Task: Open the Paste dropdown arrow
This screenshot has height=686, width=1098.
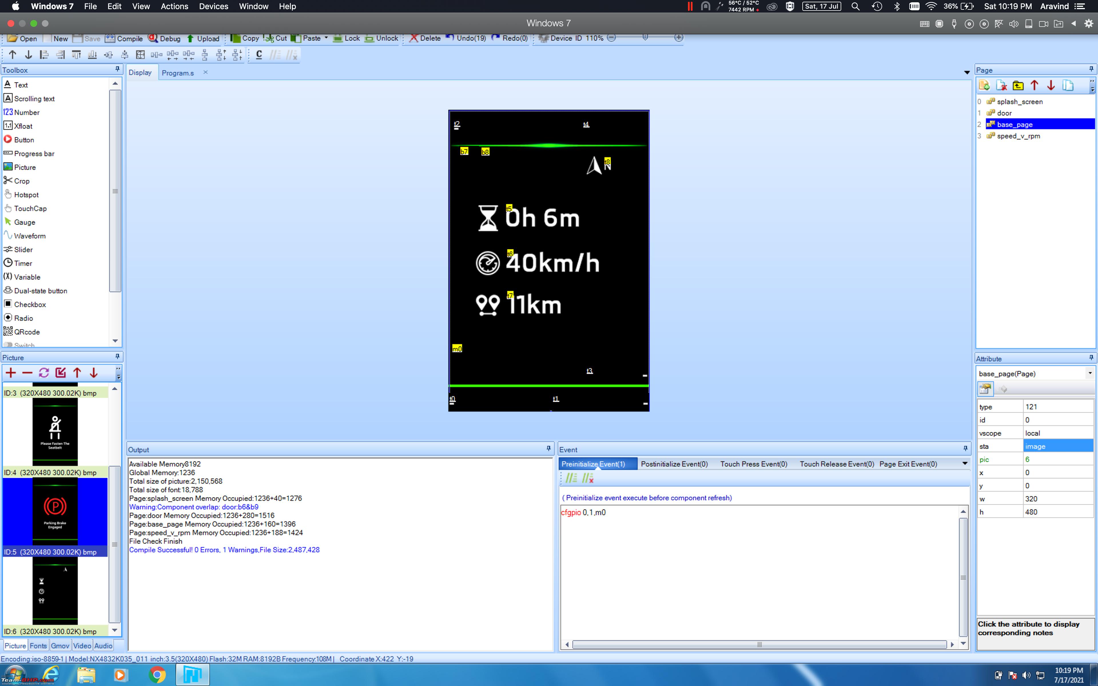Action: [326, 38]
